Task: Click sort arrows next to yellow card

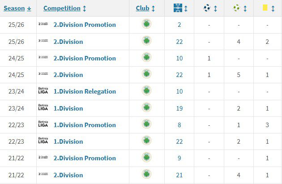Action: coord(273,9)
